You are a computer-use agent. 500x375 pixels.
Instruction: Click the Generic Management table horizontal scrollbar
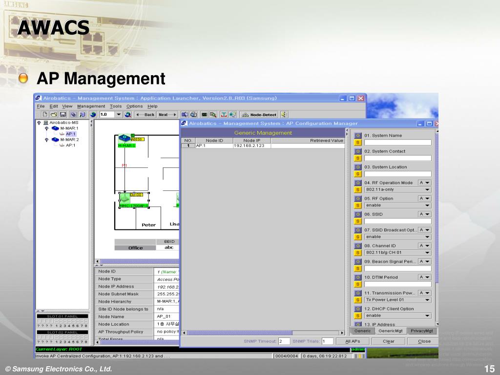263,333
